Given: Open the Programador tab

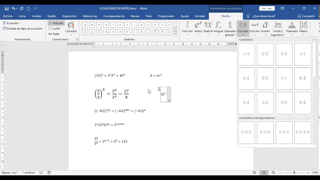Looking at the screenshot, I should coord(166,16).
